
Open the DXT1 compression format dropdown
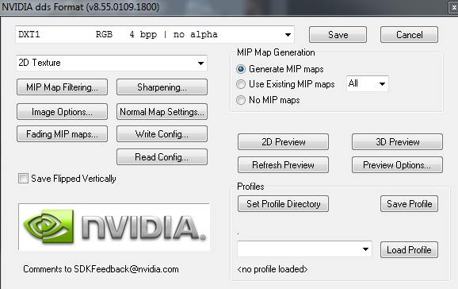(155, 35)
